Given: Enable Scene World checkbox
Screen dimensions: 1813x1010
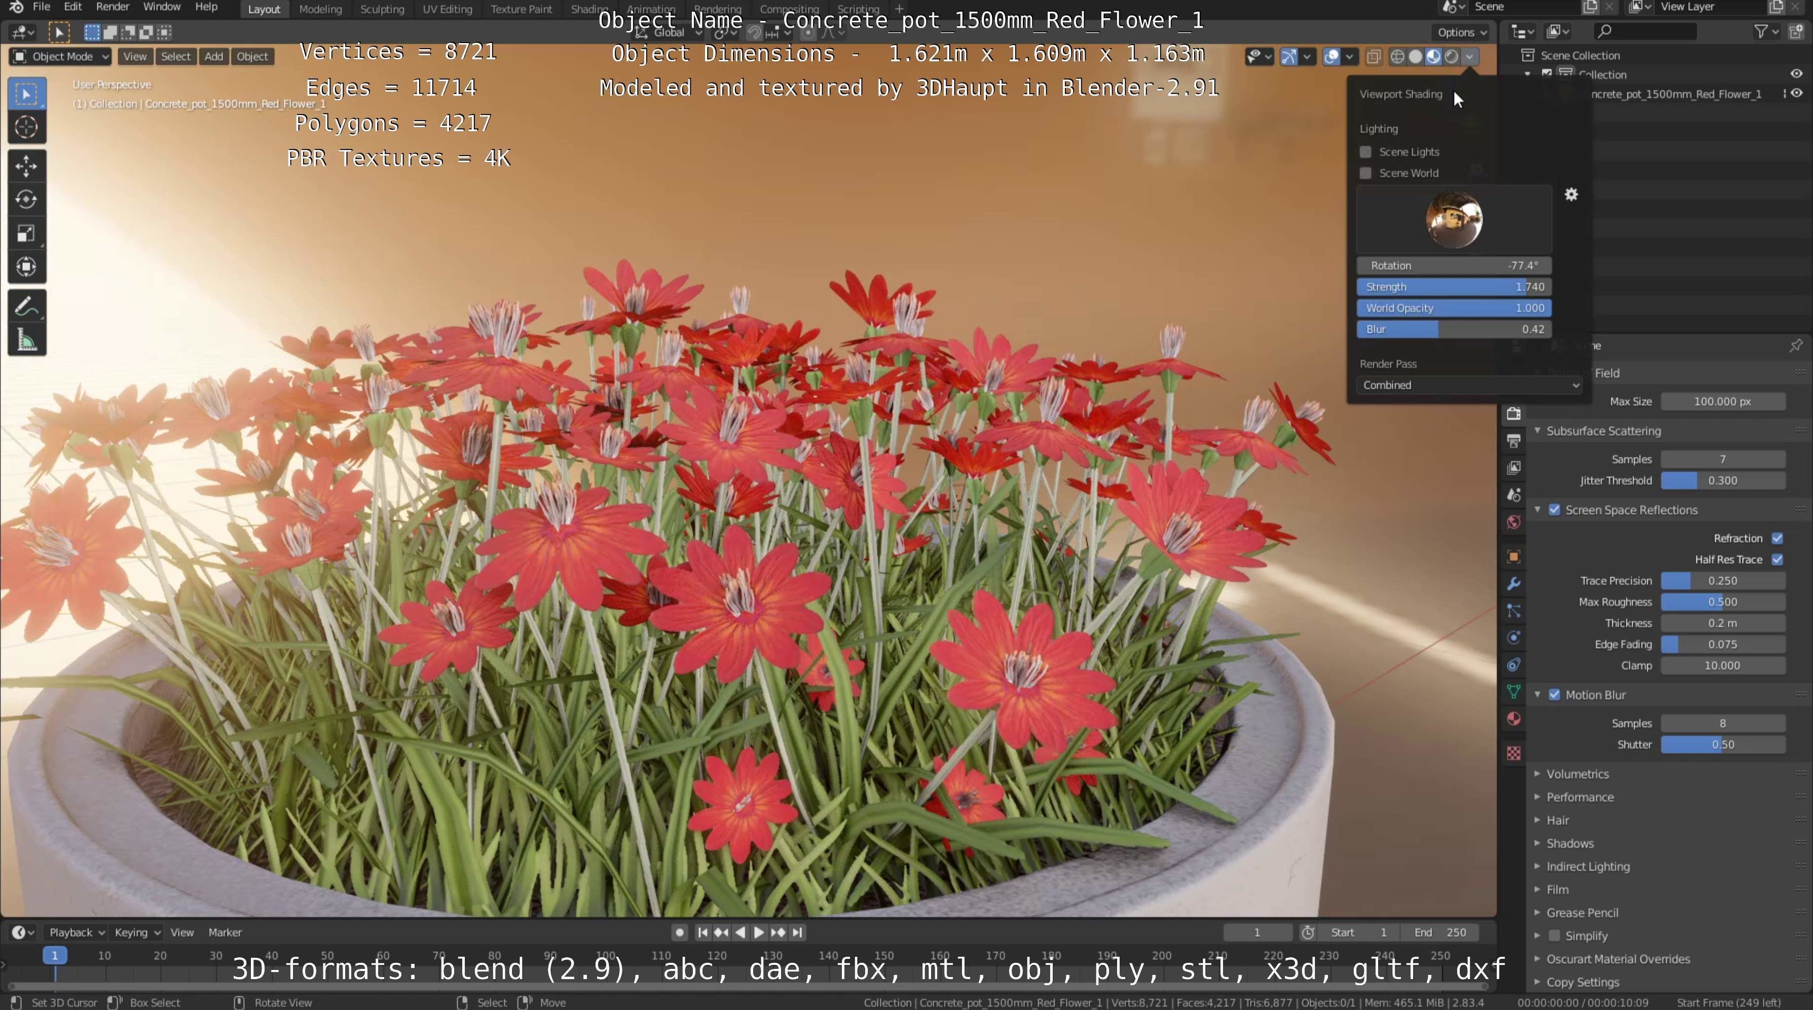Looking at the screenshot, I should pyautogui.click(x=1365, y=173).
